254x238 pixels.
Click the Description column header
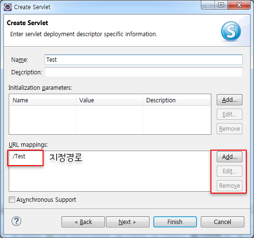[177, 100]
